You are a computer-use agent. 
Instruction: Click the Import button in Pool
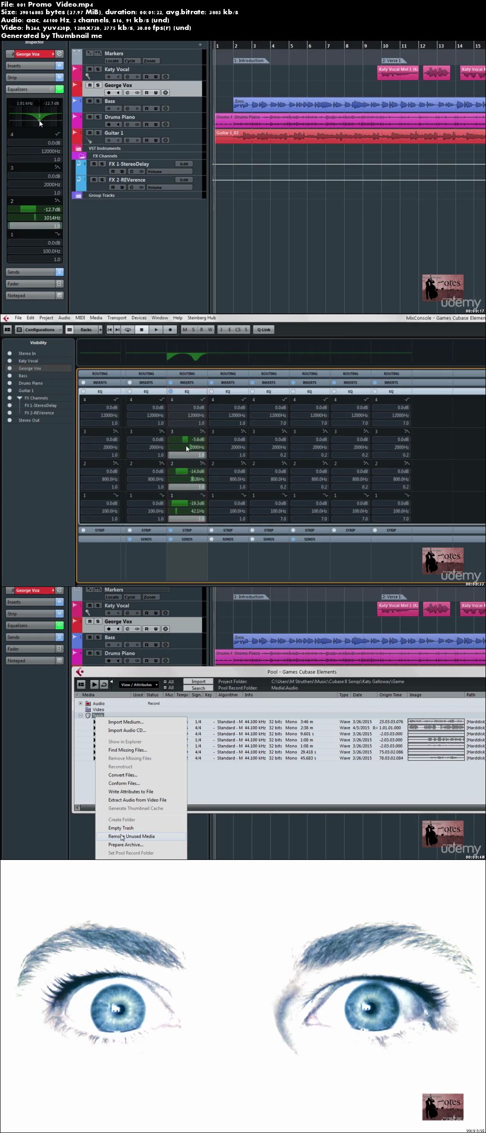(198, 681)
